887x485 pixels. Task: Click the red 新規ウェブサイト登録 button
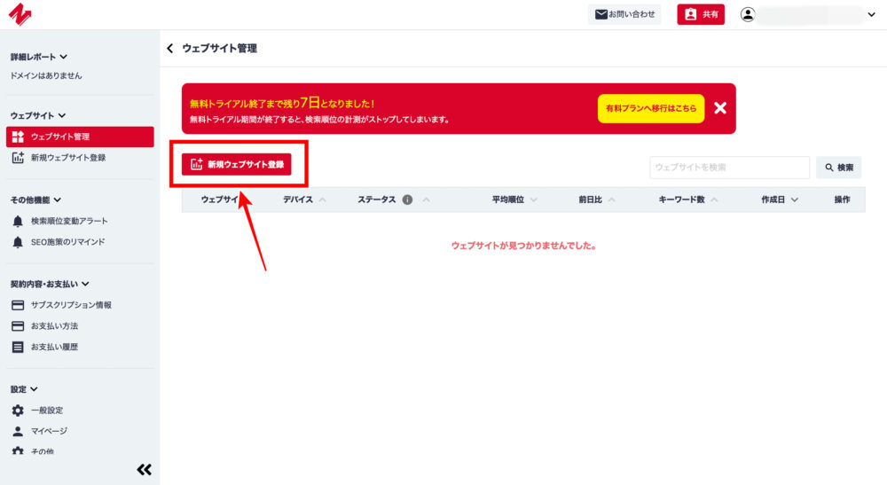tap(237, 165)
